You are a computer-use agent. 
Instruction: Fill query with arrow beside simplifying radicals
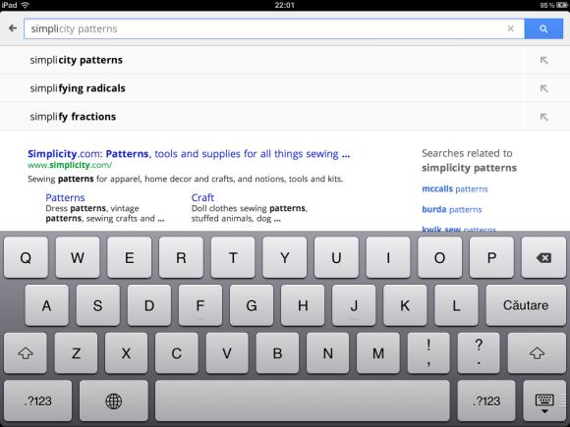(543, 88)
